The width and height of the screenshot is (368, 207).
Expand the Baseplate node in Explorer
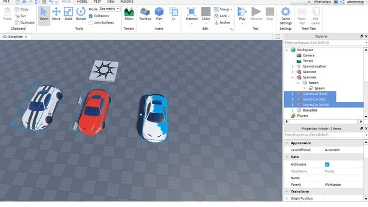(293, 110)
